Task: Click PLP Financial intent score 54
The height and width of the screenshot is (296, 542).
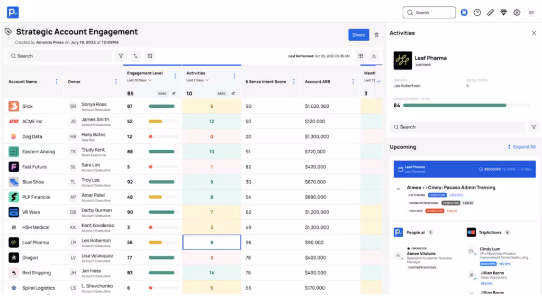Action: click(x=248, y=197)
